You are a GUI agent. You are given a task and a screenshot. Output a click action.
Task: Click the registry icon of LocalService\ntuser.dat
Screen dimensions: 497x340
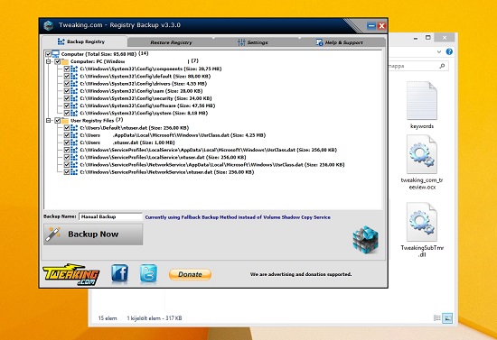[x=74, y=157]
